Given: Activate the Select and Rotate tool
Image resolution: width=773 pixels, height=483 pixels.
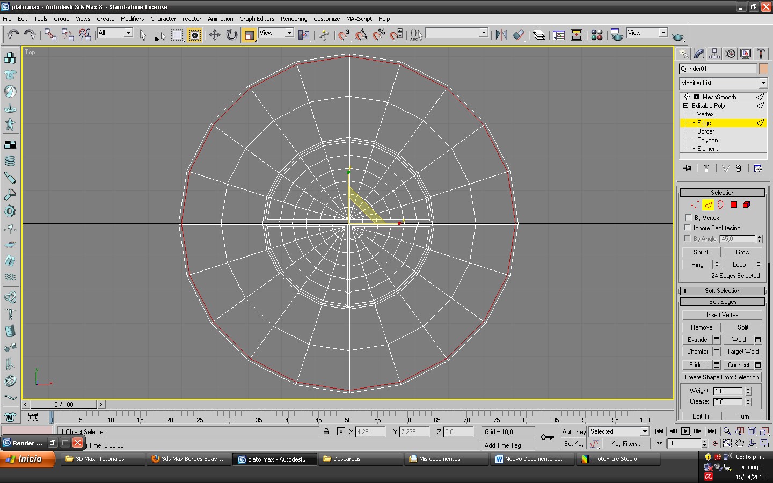Looking at the screenshot, I should click(x=231, y=35).
